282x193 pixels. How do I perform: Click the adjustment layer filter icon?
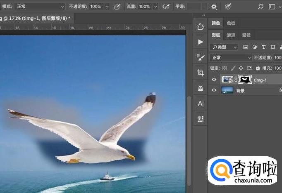click(254, 47)
